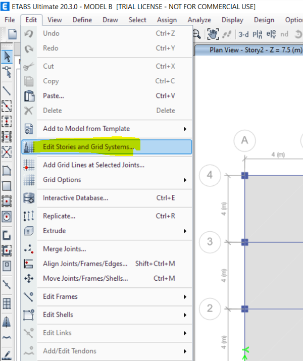Choose Align Joints/Frames/Edges entry
This screenshot has height=361, width=303.
tap(107, 264)
